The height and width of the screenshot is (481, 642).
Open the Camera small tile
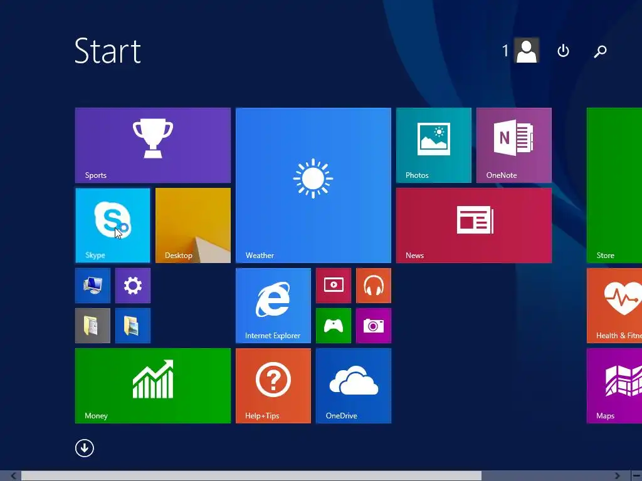click(374, 326)
